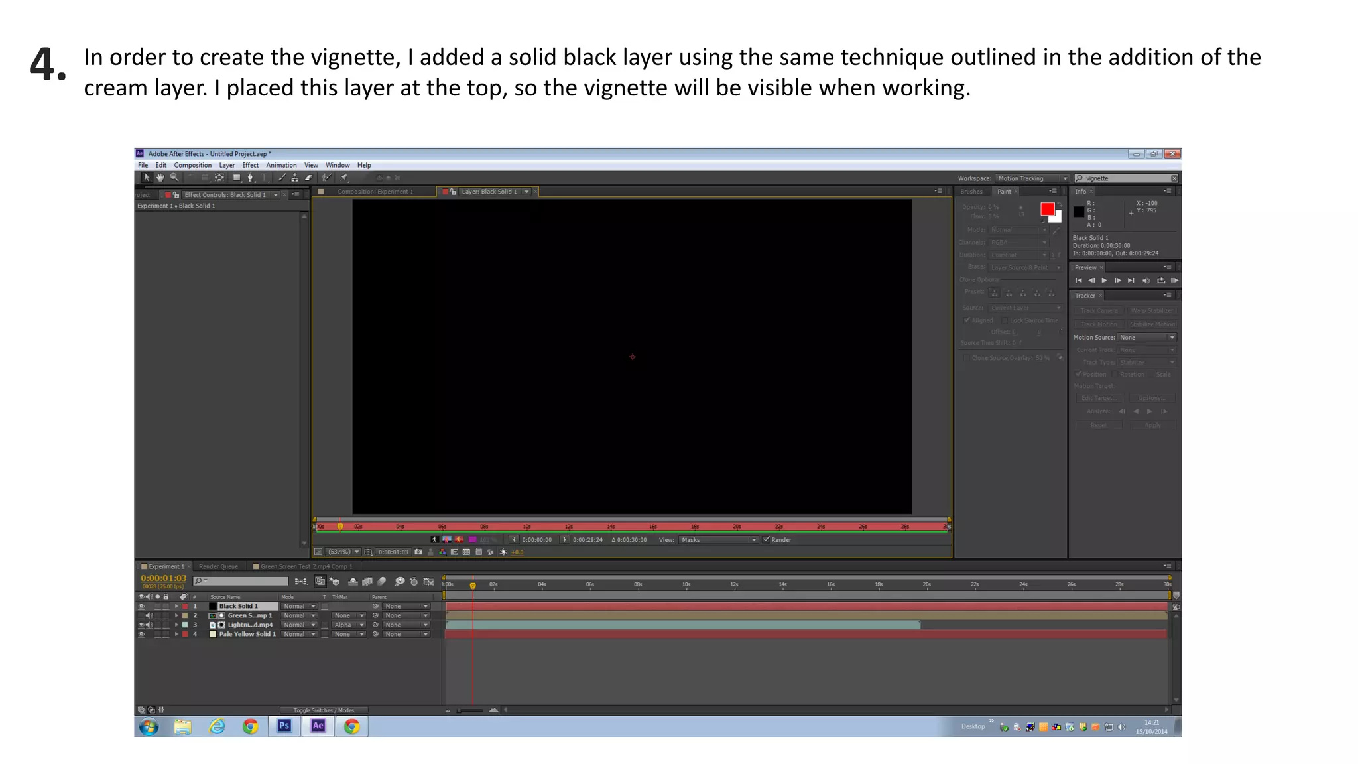Hide the Pale Yellow Solid 1 layer
The image size is (1358, 764).
click(x=141, y=634)
